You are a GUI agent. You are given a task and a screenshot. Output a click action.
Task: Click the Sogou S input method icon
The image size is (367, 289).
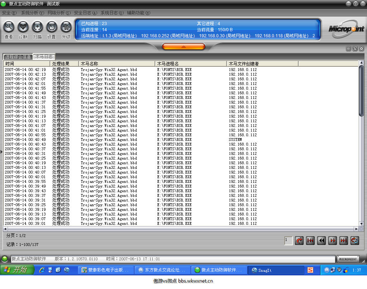point(310,270)
